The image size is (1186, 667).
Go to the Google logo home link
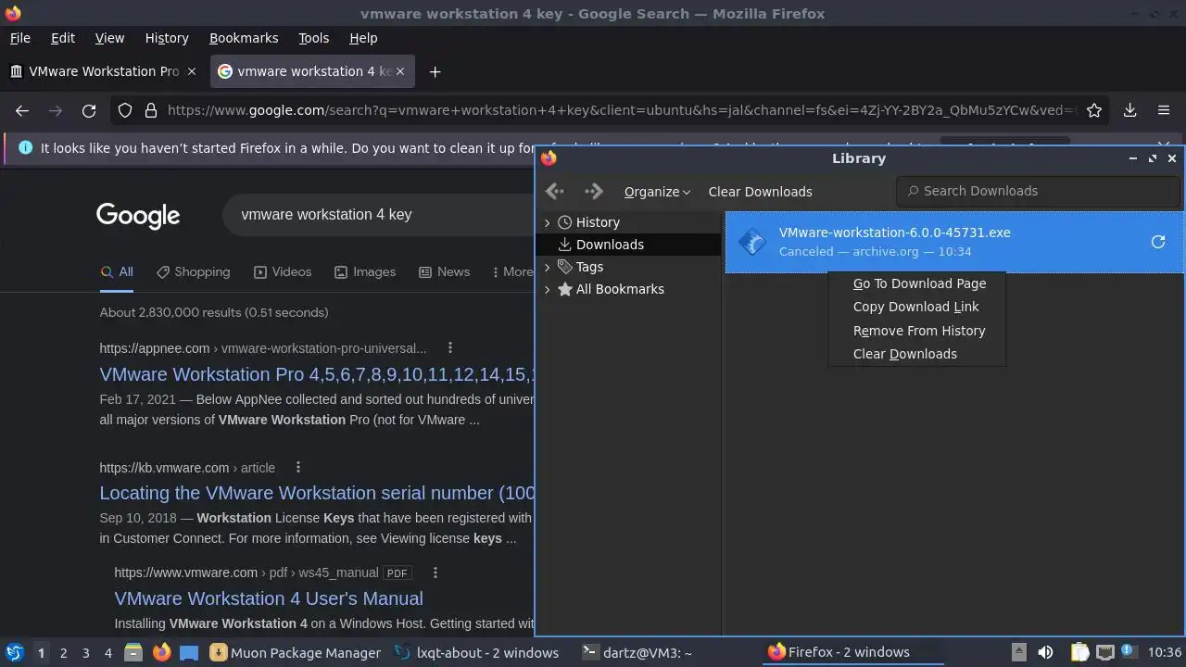click(138, 215)
